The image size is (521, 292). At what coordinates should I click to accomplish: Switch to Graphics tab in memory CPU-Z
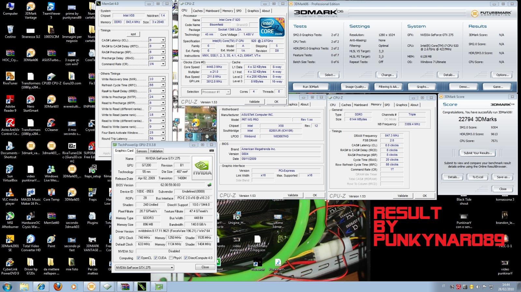click(x=401, y=105)
